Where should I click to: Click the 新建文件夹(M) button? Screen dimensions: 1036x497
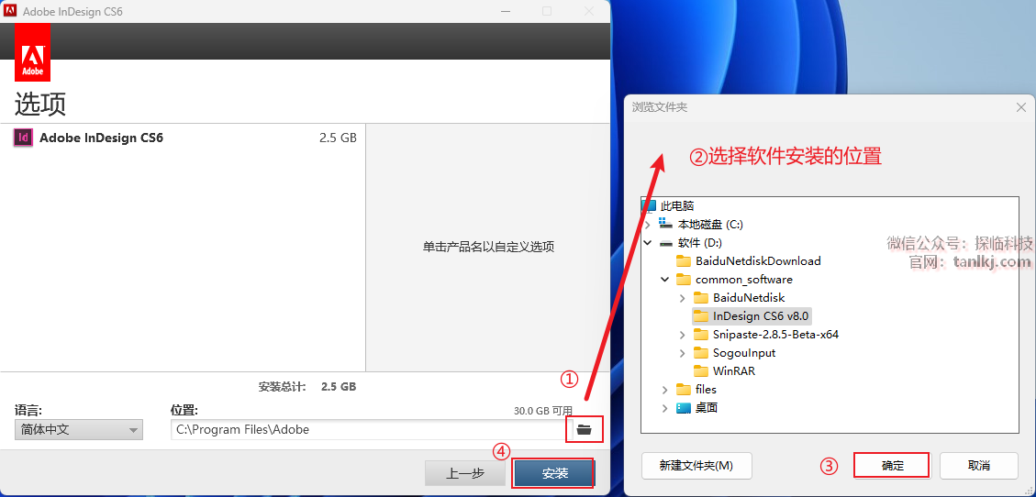coord(696,465)
